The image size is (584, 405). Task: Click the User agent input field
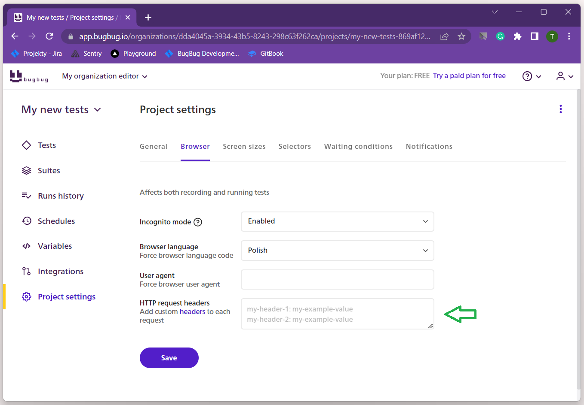click(x=337, y=280)
